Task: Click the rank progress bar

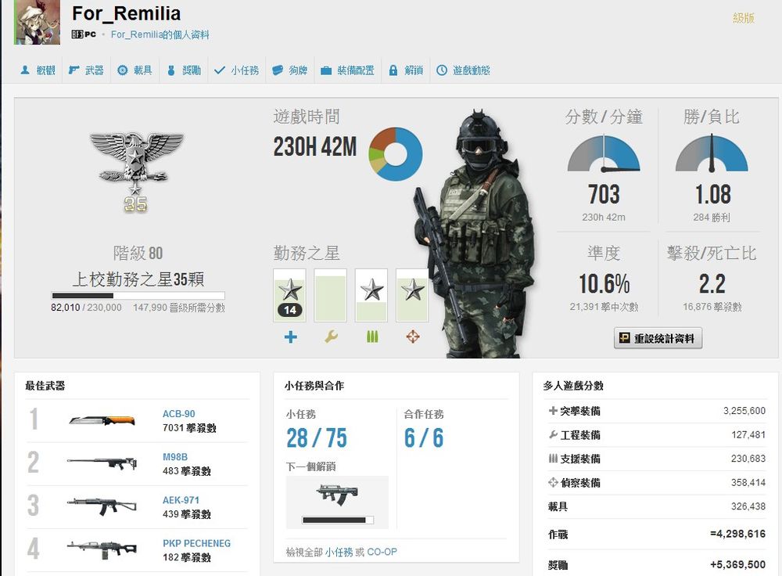Action: point(138,296)
